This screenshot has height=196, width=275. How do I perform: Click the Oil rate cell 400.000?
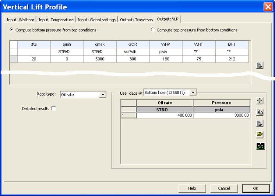[x=165, y=115]
